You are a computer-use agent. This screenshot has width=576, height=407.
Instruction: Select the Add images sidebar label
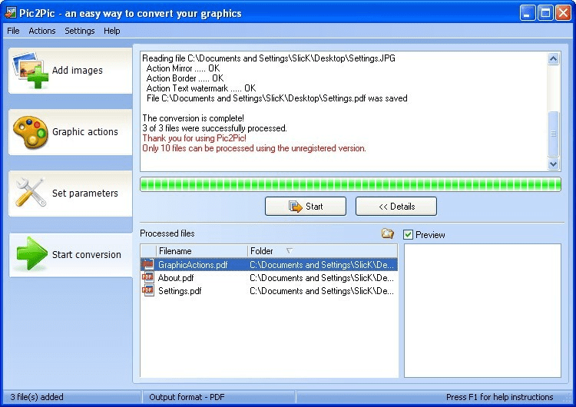77,70
